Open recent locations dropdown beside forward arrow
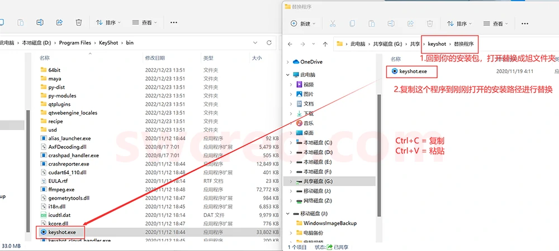Viewport: 559px width, 251px height. click(x=314, y=44)
